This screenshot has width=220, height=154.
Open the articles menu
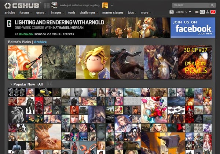(10, 12)
